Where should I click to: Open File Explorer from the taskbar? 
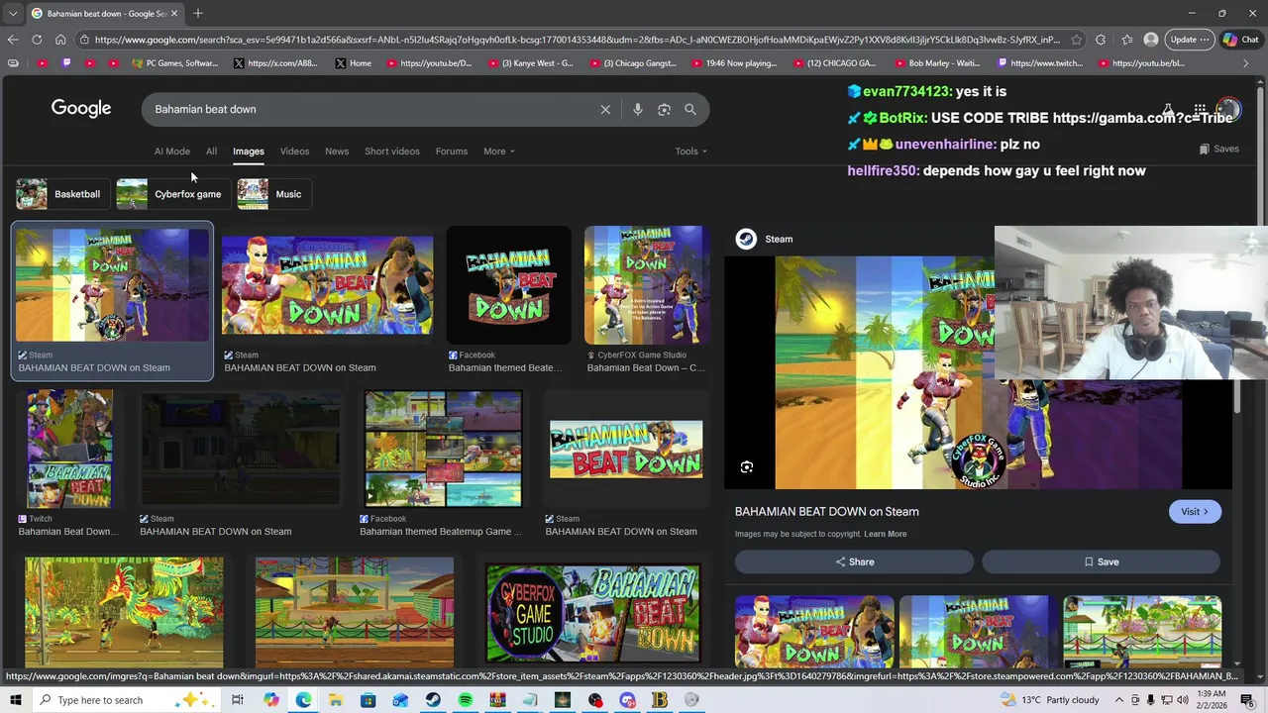[x=336, y=700]
